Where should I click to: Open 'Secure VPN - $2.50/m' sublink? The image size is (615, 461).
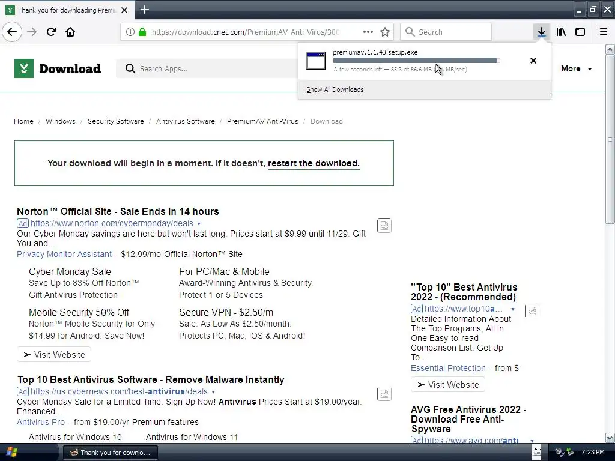click(x=226, y=312)
